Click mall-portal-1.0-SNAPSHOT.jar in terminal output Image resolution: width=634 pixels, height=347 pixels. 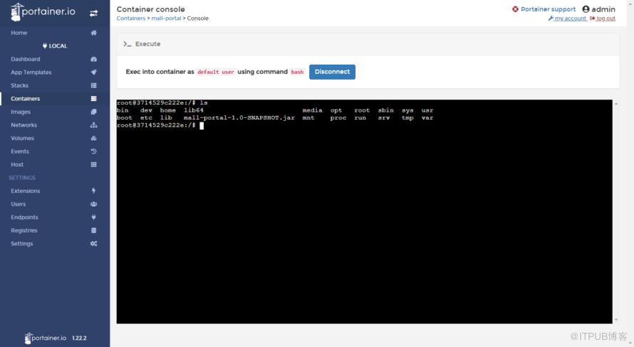(x=239, y=118)
